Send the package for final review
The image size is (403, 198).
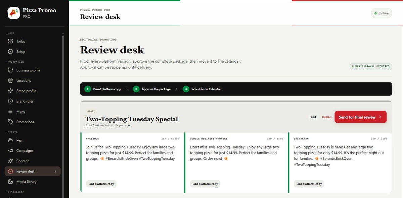(x=360, y=117)
